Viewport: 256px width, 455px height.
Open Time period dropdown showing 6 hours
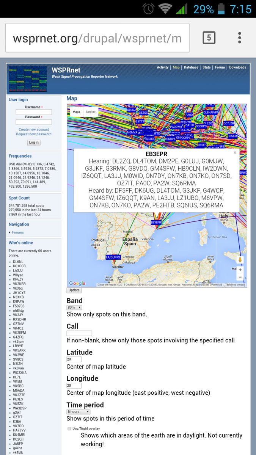[79, 412]
